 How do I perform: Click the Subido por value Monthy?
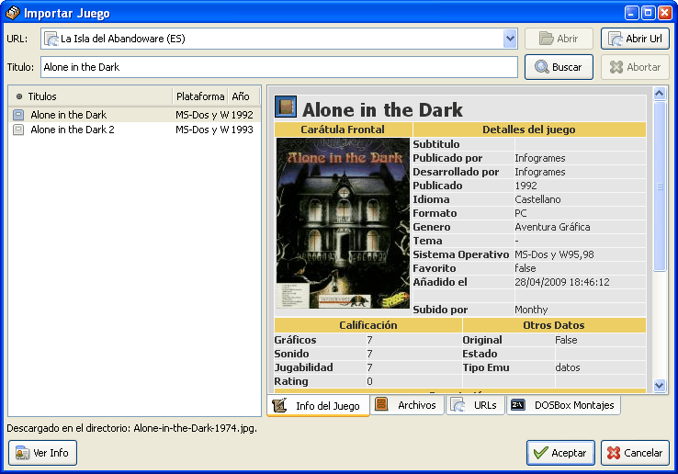point(531,310)
